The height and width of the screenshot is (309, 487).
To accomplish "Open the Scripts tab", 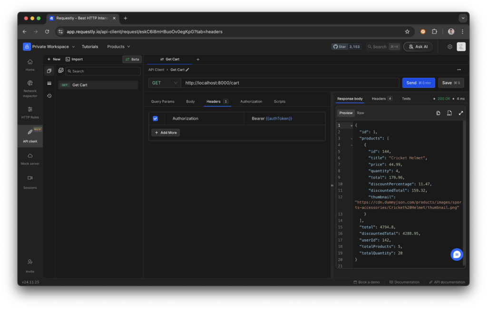I will pyautogui.click(x=280, y=102).
